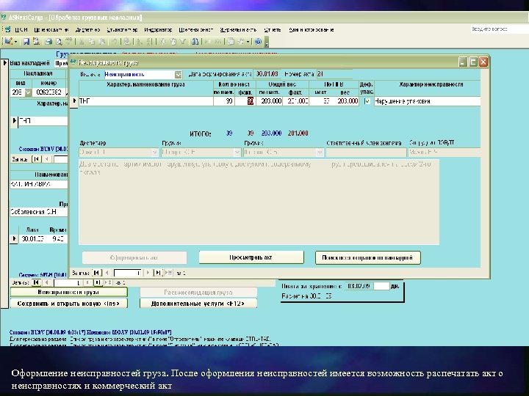Screen dimensions: 529x396
Task: Click the Database Window toolbar icon
Action: point(231,41)
